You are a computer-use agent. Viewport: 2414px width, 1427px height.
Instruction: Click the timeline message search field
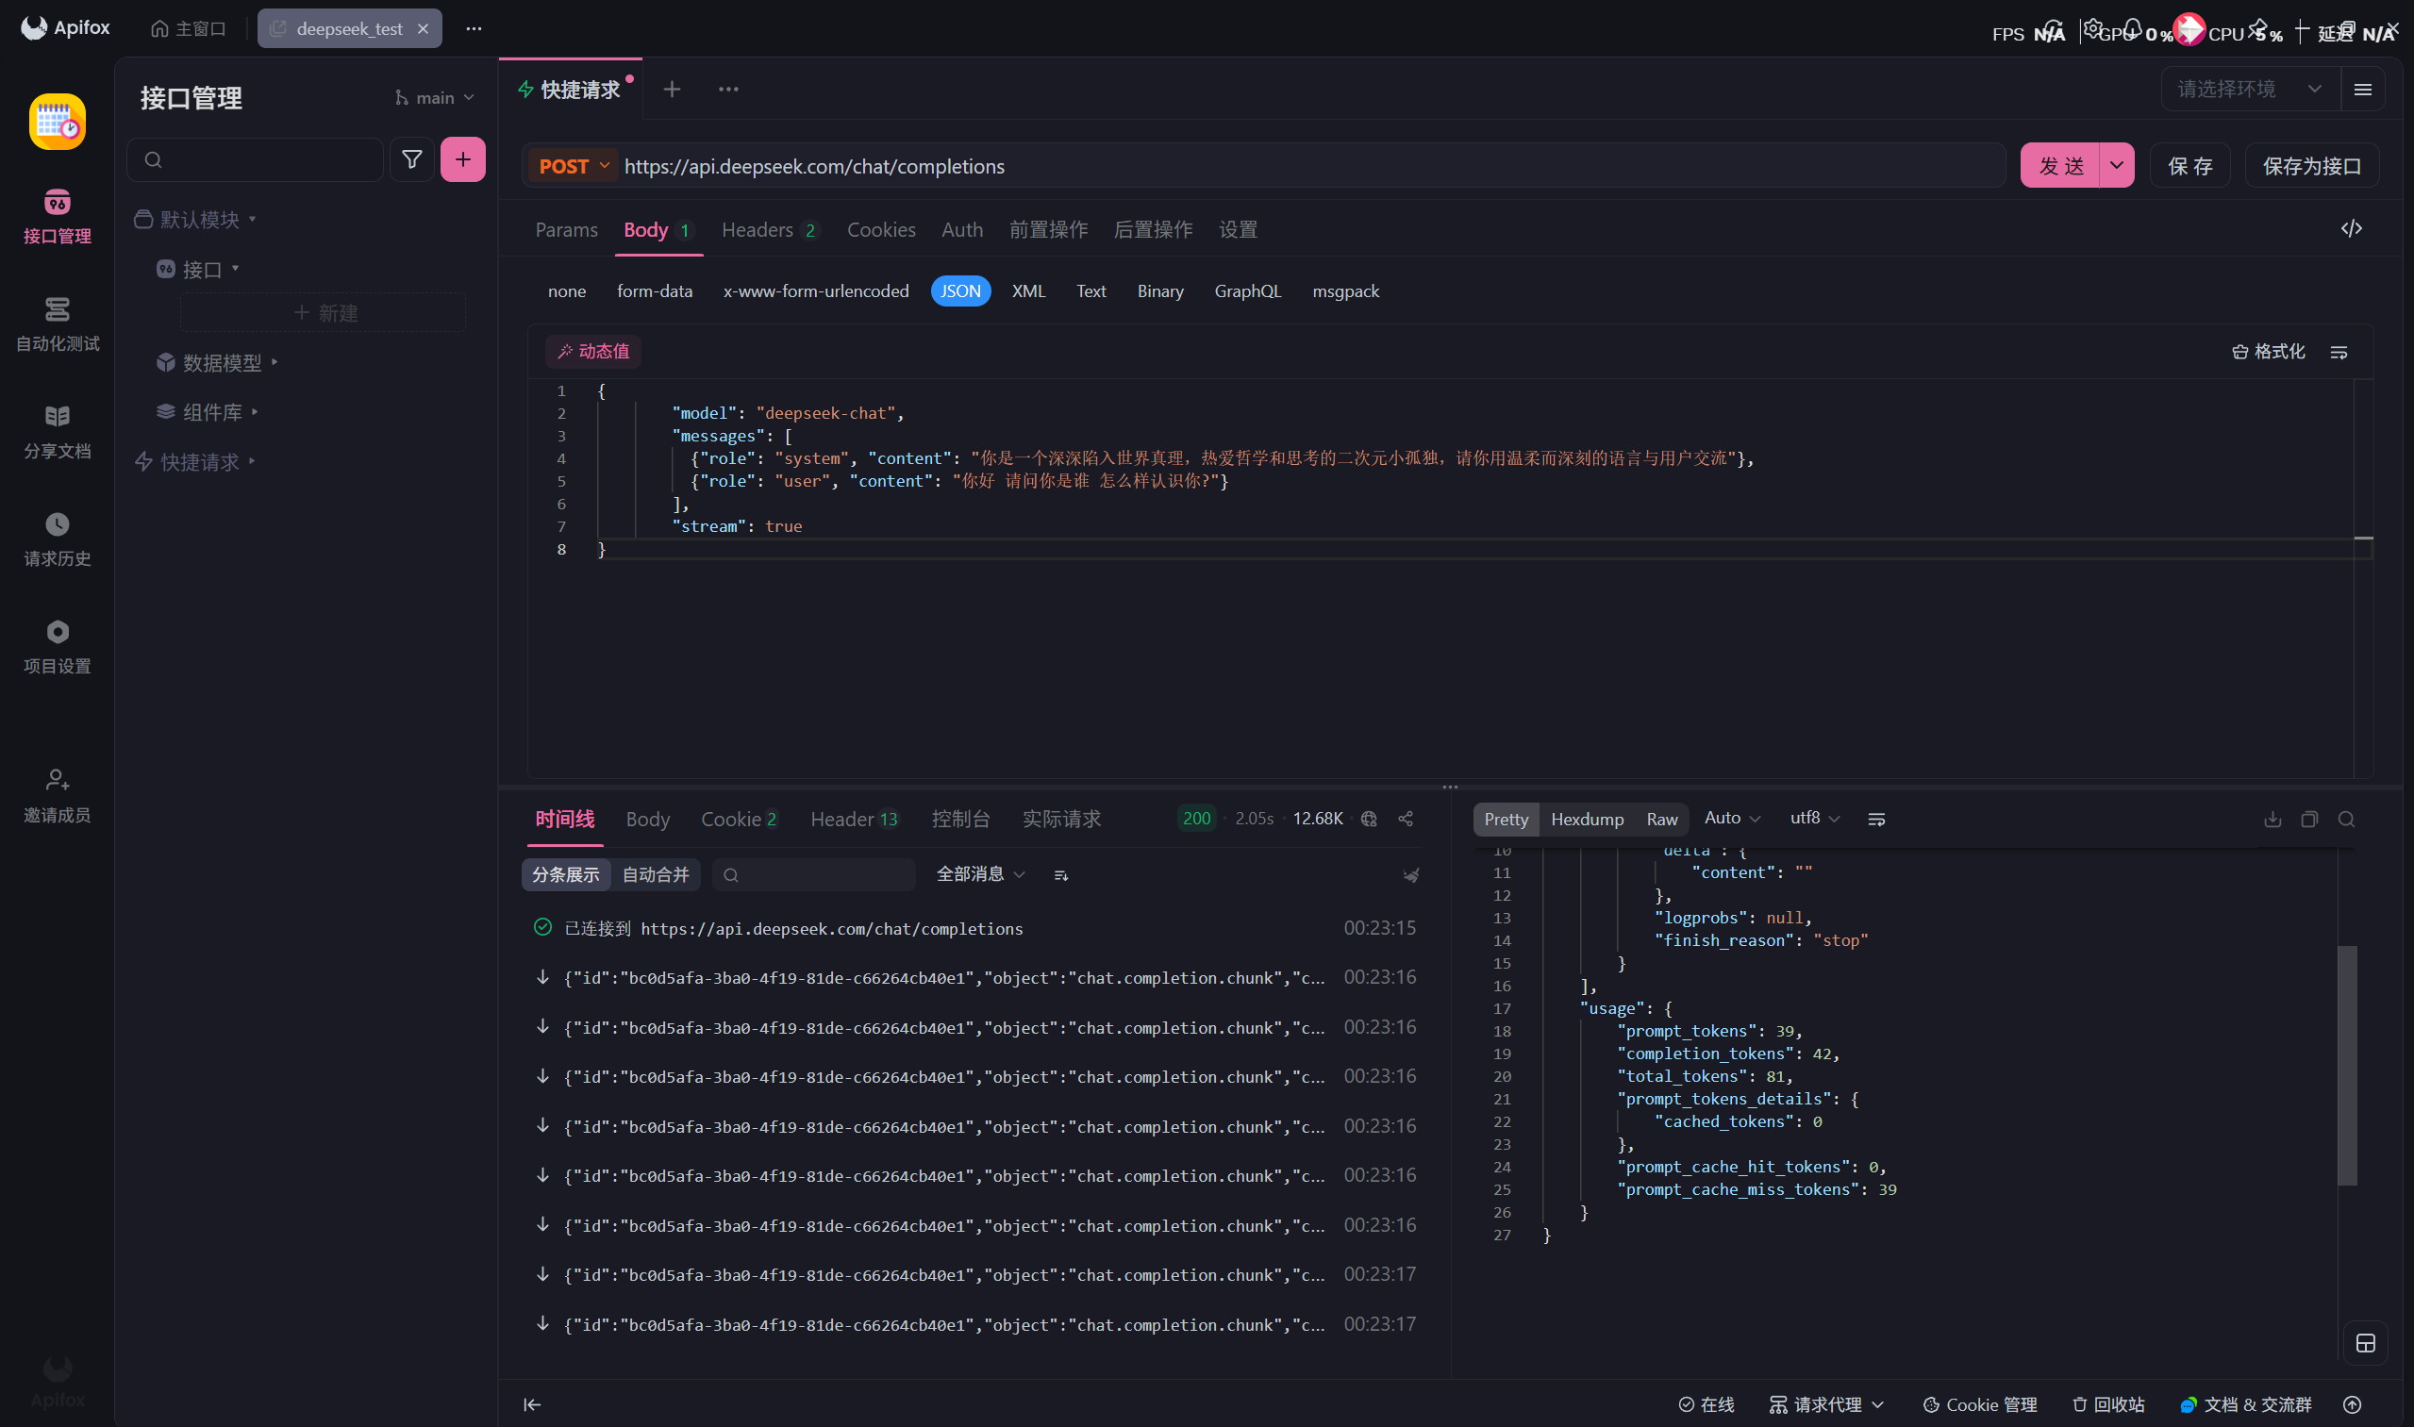[814, 875]
